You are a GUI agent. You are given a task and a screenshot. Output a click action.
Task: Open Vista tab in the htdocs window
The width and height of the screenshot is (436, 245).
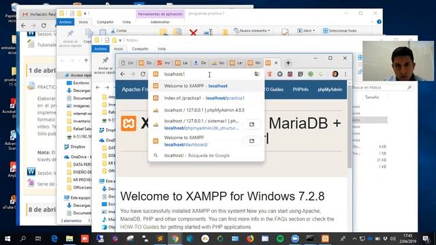tap(161, 48)
